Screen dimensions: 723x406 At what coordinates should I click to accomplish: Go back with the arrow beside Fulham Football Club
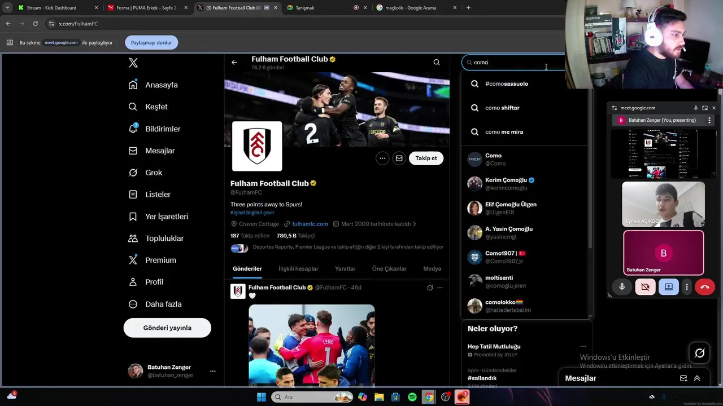click(234, 63)
